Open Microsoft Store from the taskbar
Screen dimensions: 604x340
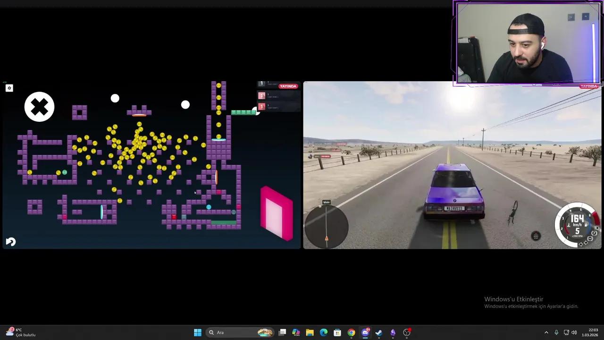tap(337, 332)
